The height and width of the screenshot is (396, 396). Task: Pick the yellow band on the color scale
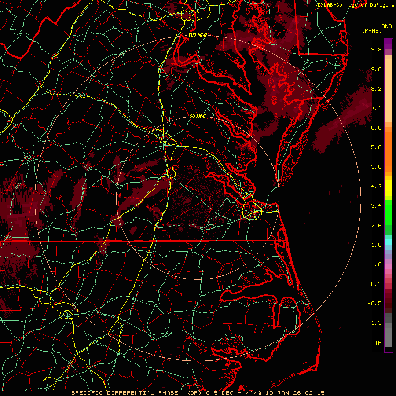point(389,188)
